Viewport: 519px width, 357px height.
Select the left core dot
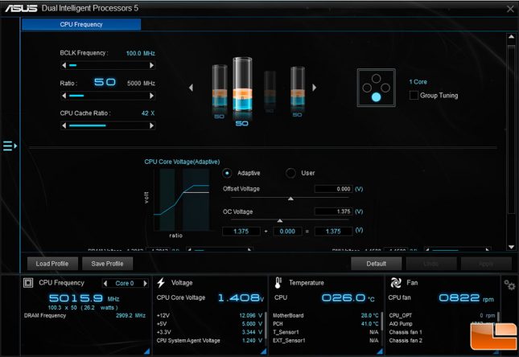pos(367,88)
